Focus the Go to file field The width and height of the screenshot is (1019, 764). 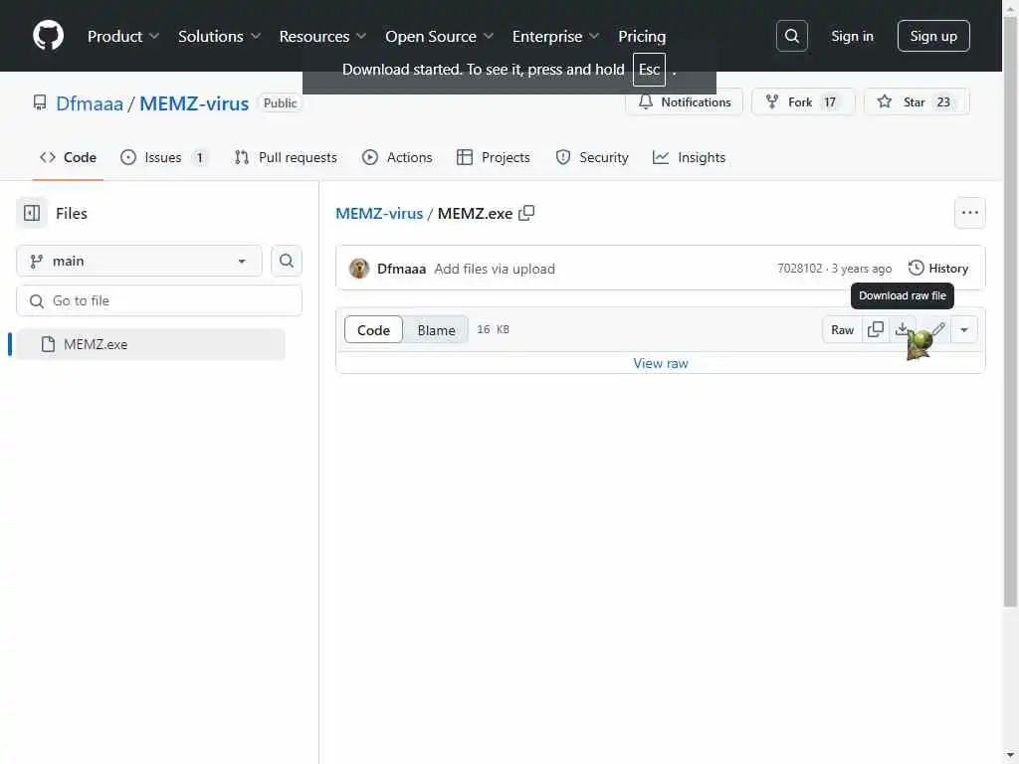(x=159, y=300)
